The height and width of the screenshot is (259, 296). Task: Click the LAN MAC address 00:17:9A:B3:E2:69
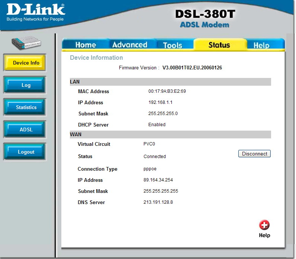167,91
